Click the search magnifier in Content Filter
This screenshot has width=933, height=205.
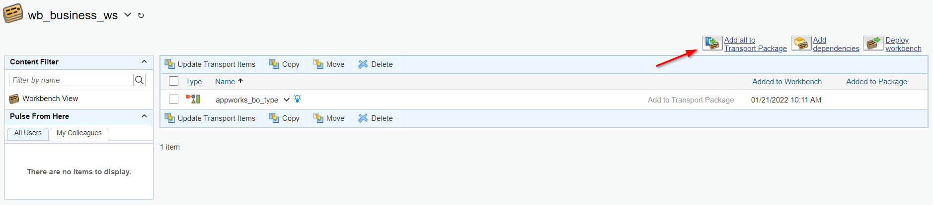(x=140, y=80)
